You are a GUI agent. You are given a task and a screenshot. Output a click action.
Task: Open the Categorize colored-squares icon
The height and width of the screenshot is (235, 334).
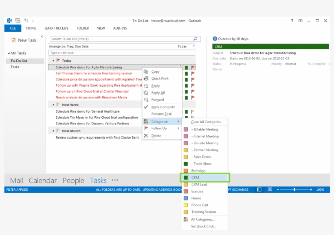pyautogui.click(x=145, y=121)
